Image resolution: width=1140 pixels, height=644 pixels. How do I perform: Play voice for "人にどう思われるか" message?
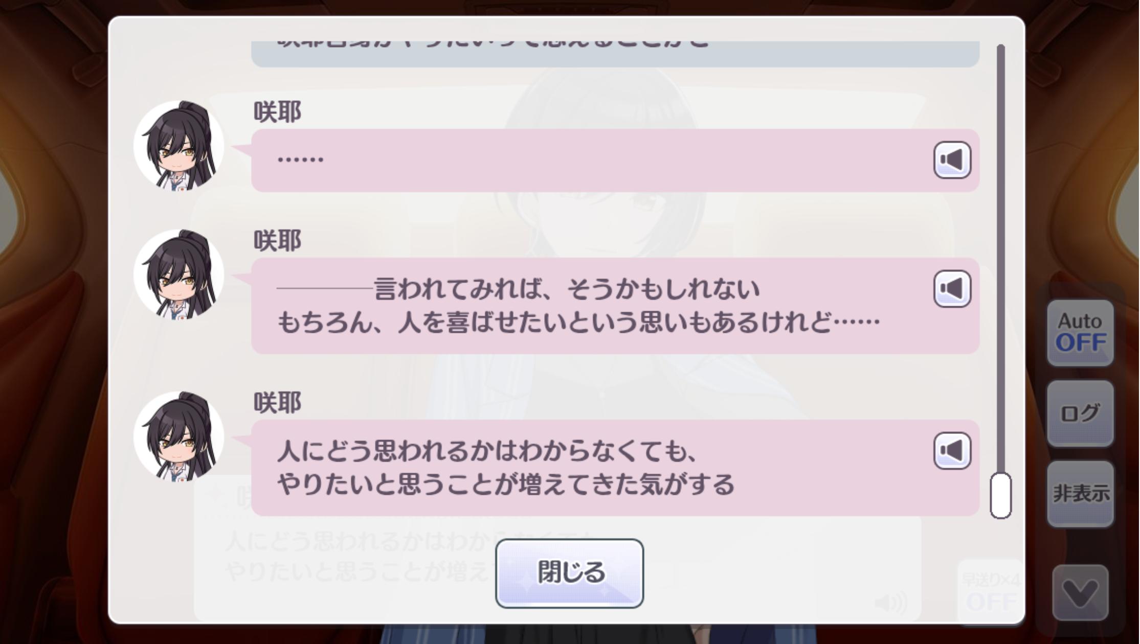(952, 451)
